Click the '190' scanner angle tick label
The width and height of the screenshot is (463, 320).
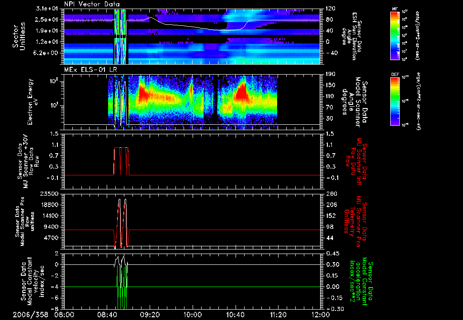click(x=331, y=74)
